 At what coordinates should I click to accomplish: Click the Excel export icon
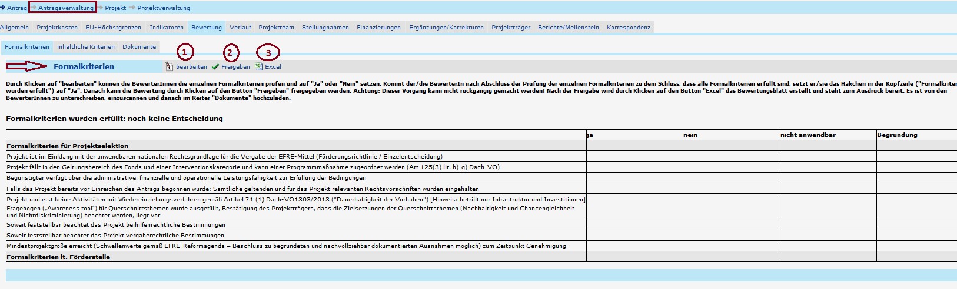(x=258, y=66)
